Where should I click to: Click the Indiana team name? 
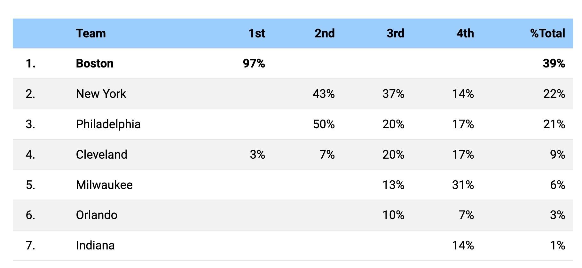pos(95,245)
